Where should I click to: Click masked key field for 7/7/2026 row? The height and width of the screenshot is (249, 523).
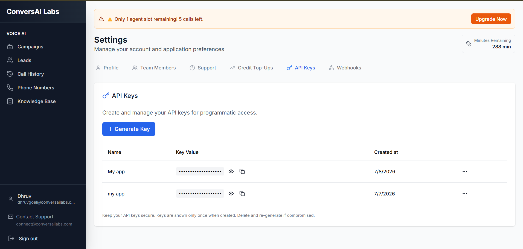point(200,194)
